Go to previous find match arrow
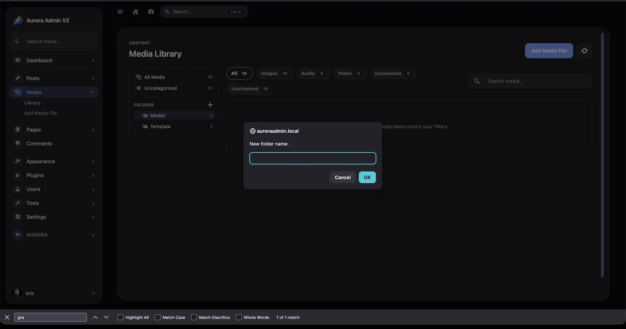Image resolution: width=626 pixels, height=329 pixels. [x=95, y=317]
